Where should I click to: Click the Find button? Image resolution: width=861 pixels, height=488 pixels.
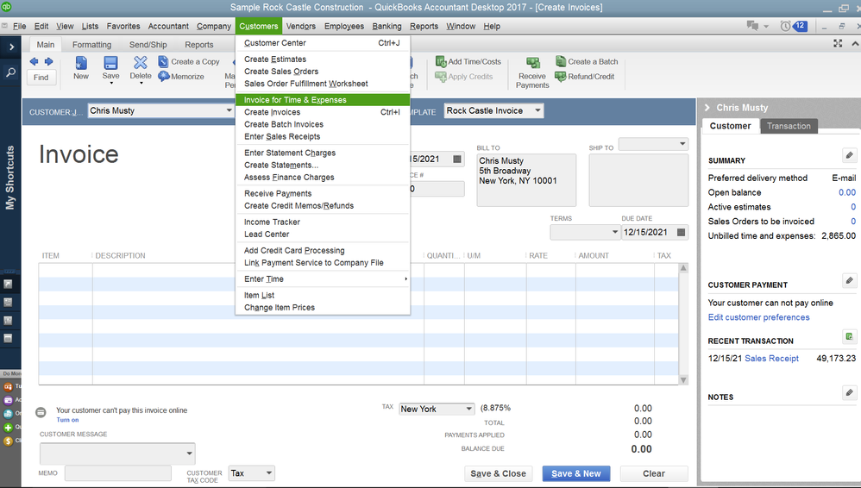click(x=41, y=78)
